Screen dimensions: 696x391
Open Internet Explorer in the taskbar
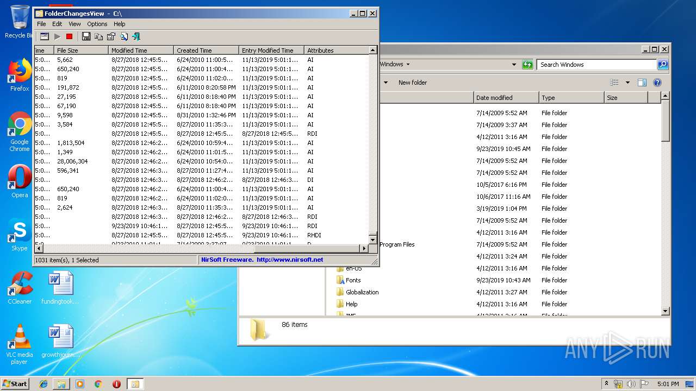[x=43, y=384]
